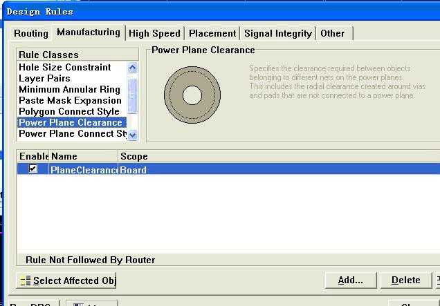Select the PlaneClearance rule name cell

click(x=84, y=170)
